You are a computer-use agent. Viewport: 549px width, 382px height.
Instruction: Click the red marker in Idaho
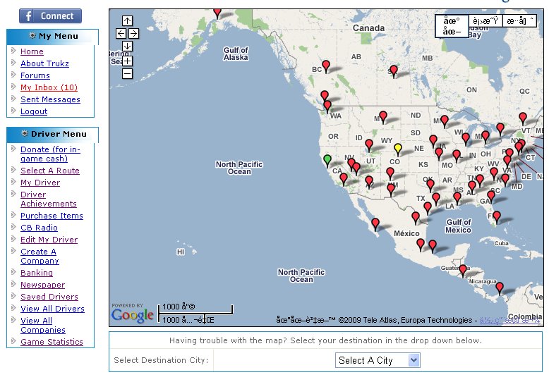pos(369,144)
